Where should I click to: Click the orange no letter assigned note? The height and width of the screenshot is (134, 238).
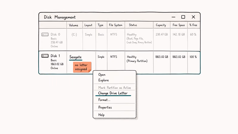point(82,67)
